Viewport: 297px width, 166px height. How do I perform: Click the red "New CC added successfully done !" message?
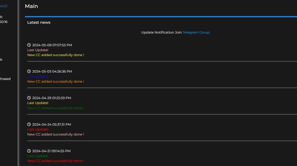coord(55,161)
